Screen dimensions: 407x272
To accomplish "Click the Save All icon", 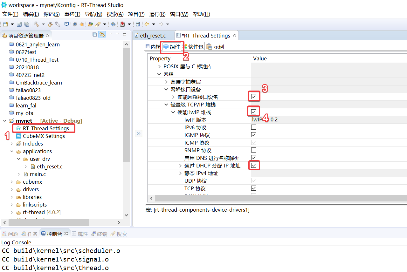I will (26, 24).
